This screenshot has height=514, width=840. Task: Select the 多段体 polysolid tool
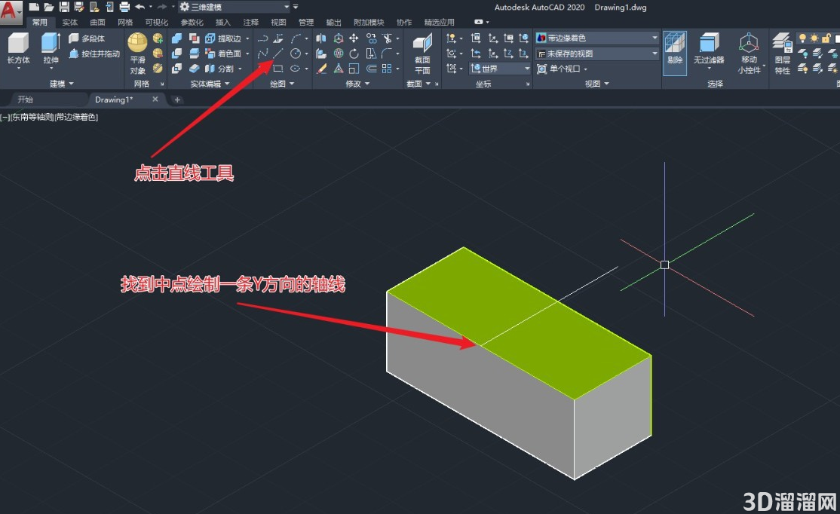coord(87,38)
